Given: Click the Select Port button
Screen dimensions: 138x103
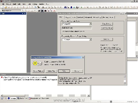Looking at the screenshot, I should pyautogui.click(x=51, y=71).
